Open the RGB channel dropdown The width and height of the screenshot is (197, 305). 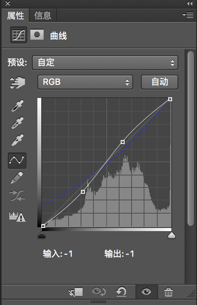[x=85, y=82]
